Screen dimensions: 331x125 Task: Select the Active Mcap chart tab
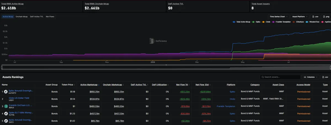point(8,17)
